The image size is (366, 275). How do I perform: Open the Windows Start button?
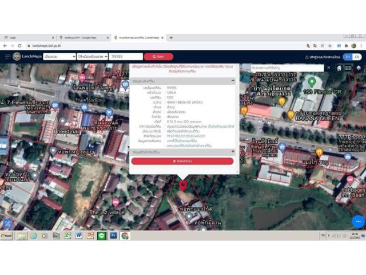pos(6,235)
